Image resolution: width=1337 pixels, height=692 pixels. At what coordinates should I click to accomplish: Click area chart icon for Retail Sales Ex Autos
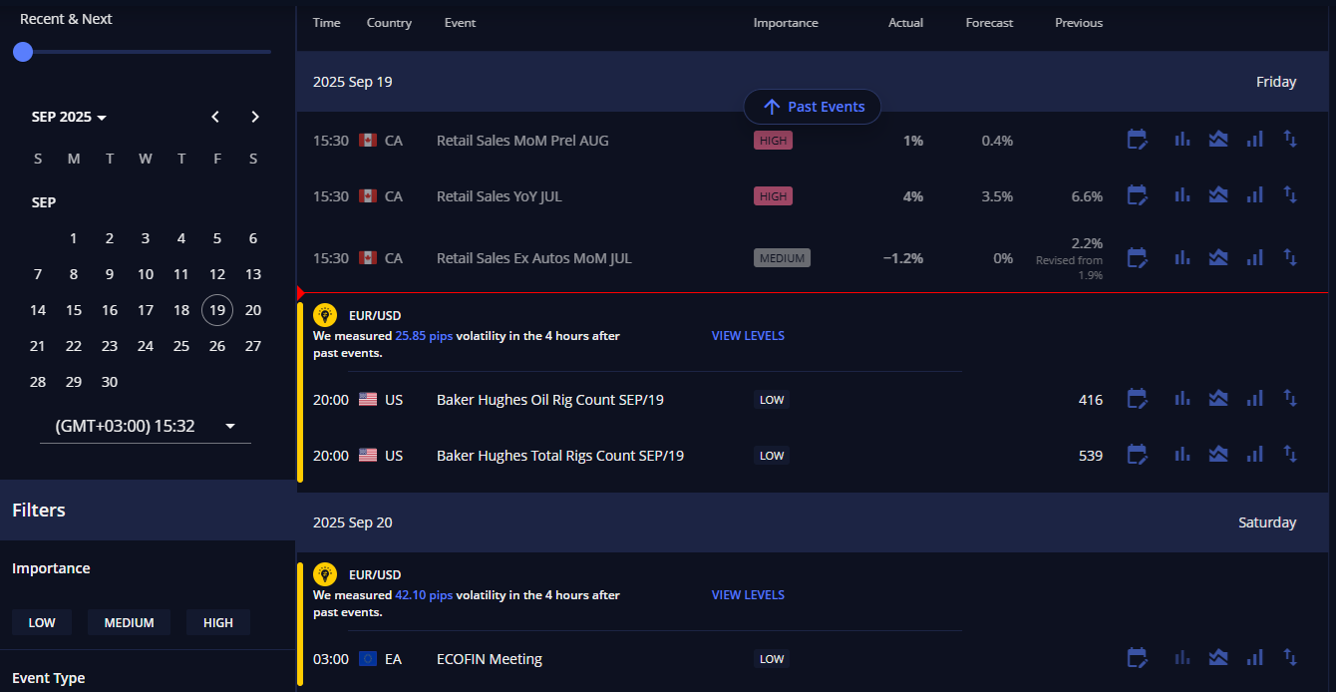[1217, 258]
